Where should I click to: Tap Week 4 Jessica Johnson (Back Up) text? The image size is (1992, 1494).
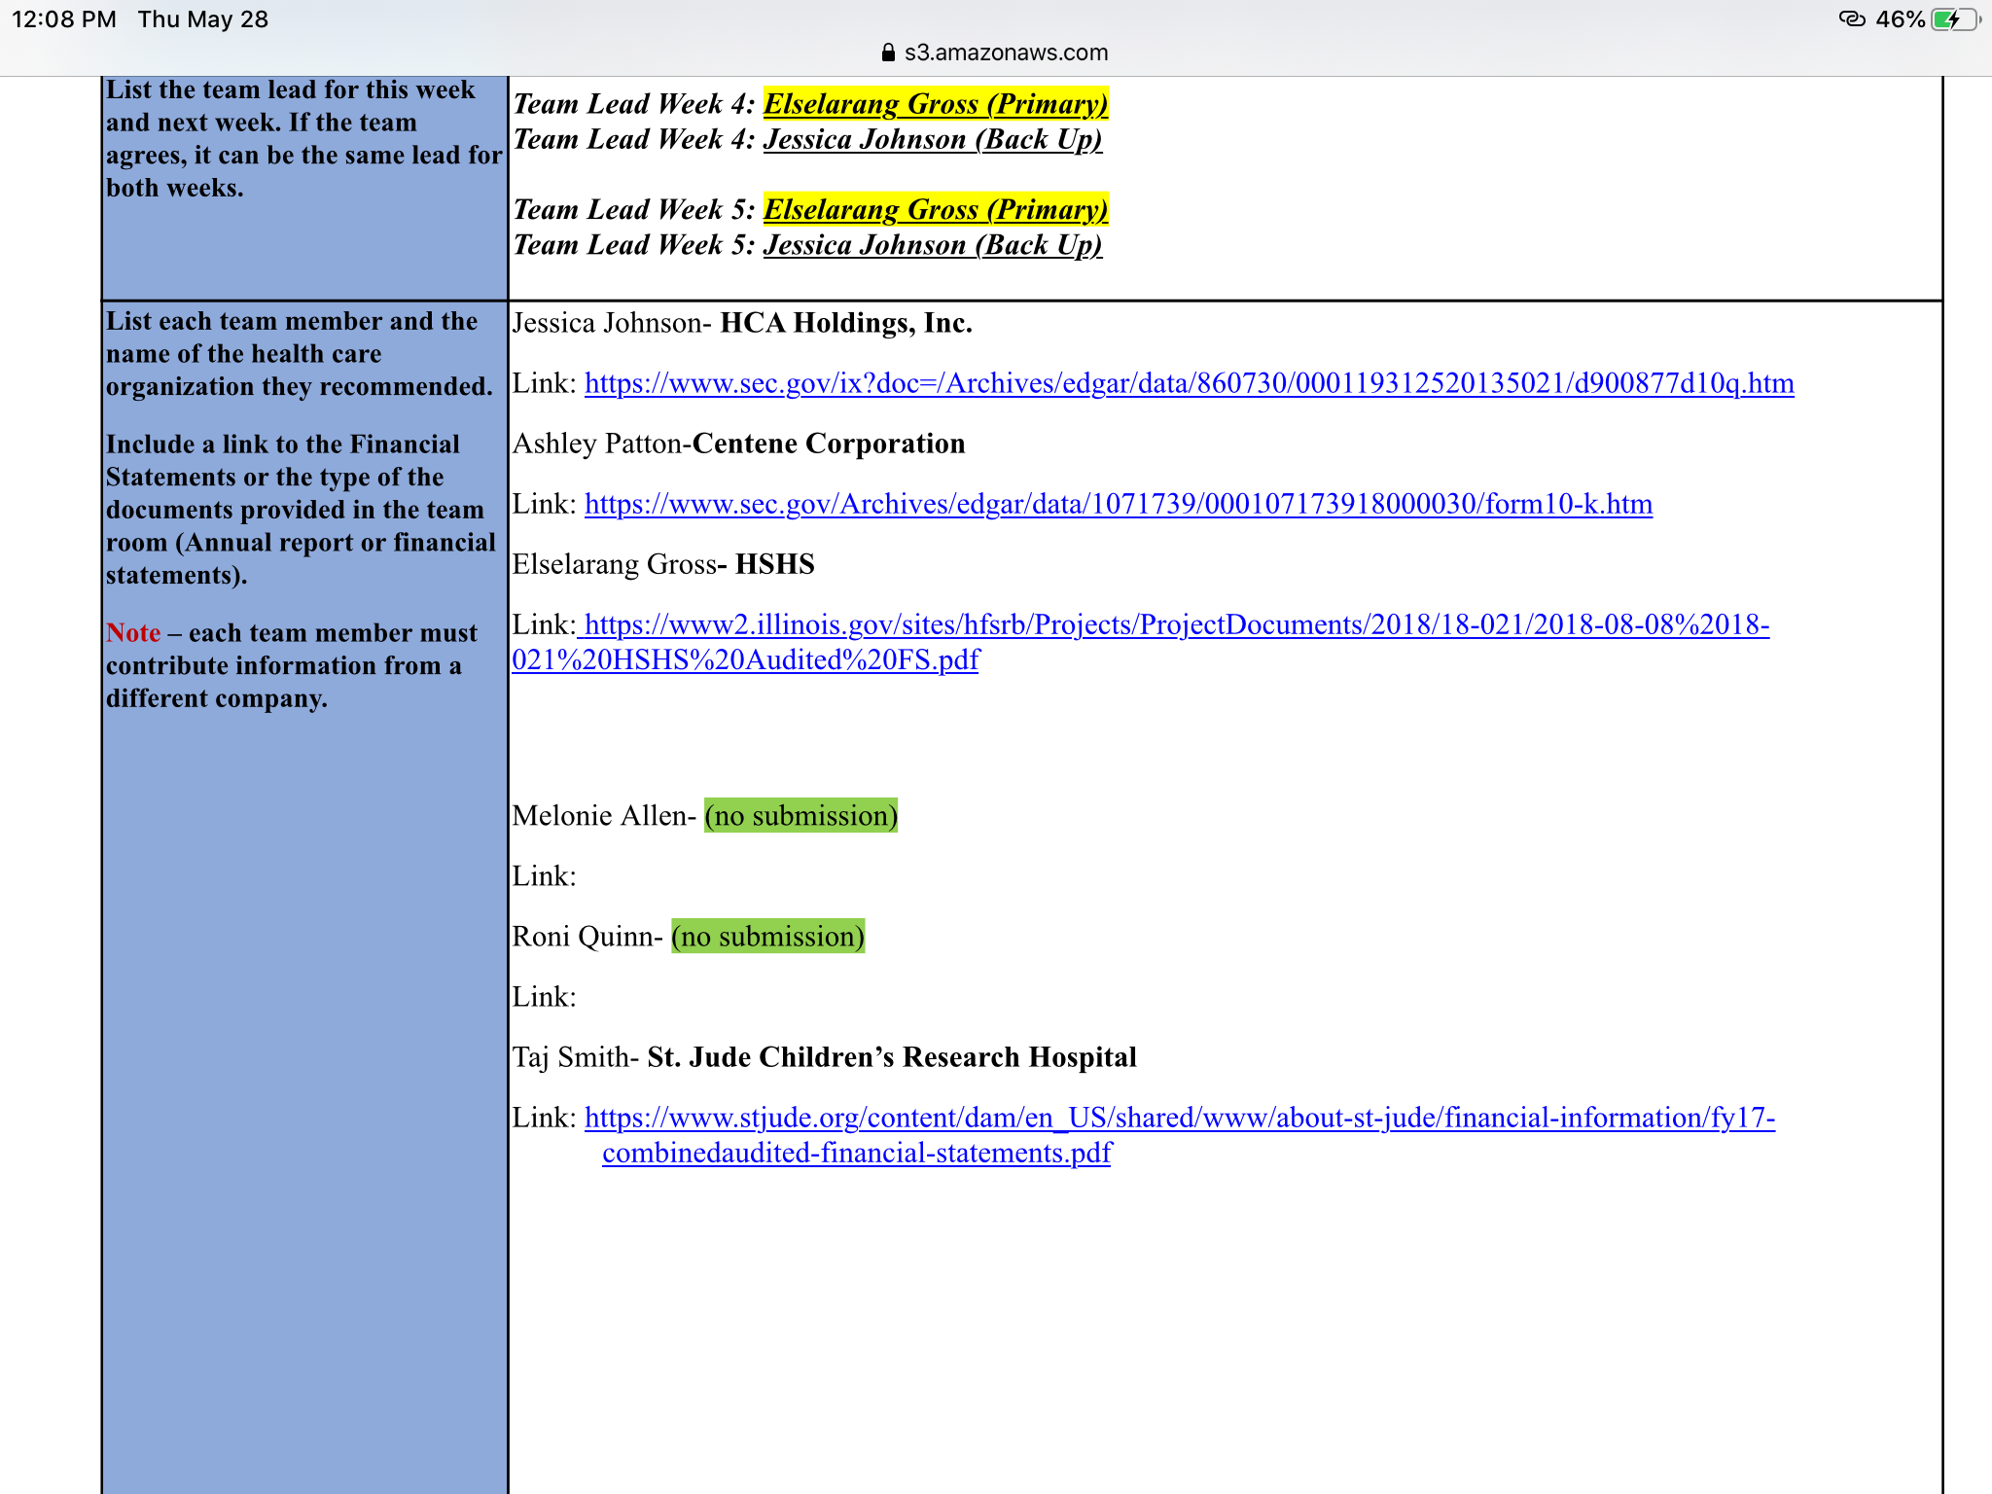click(x=933, y=139)
